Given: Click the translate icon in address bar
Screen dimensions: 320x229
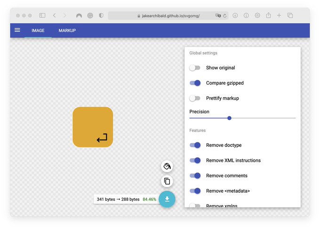Looking at the screenshot, I should [x=218, y=16].
